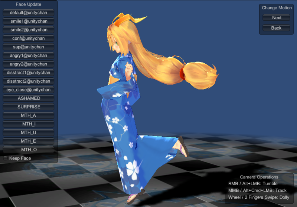297x207 pixels.
Task: Click the Face Update panel title
Action: [x=29, y=4]
